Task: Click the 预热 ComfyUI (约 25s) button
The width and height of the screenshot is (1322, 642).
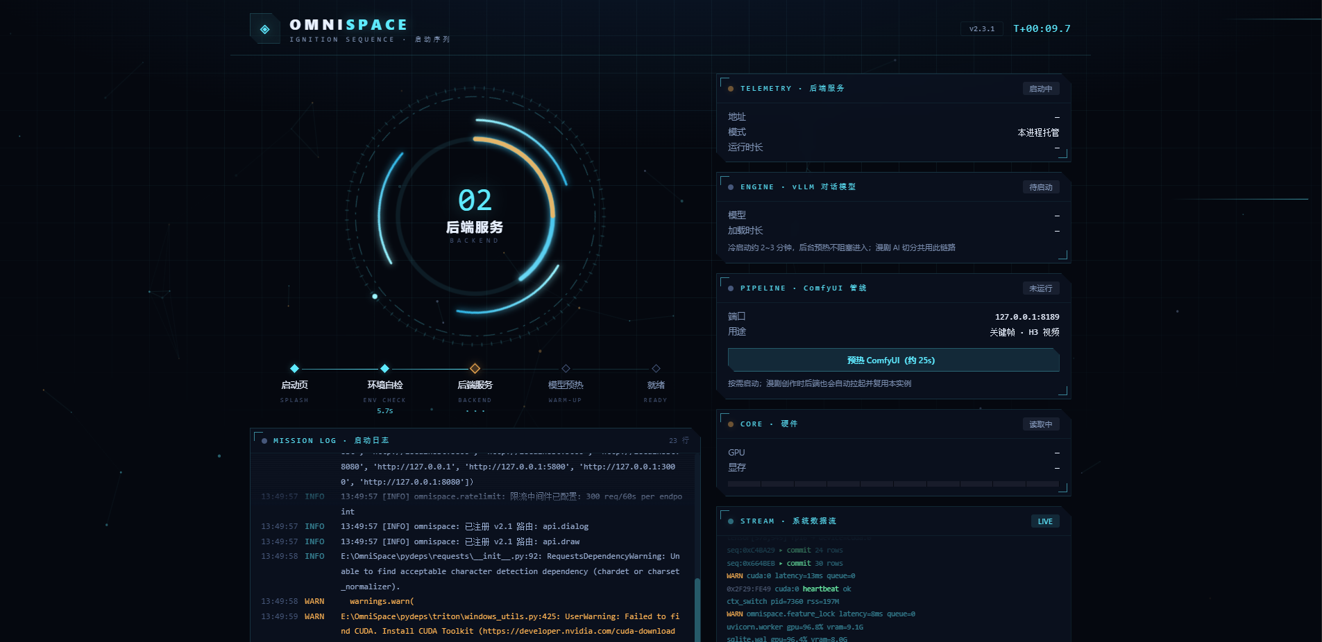Action: [x=893, y=361]
